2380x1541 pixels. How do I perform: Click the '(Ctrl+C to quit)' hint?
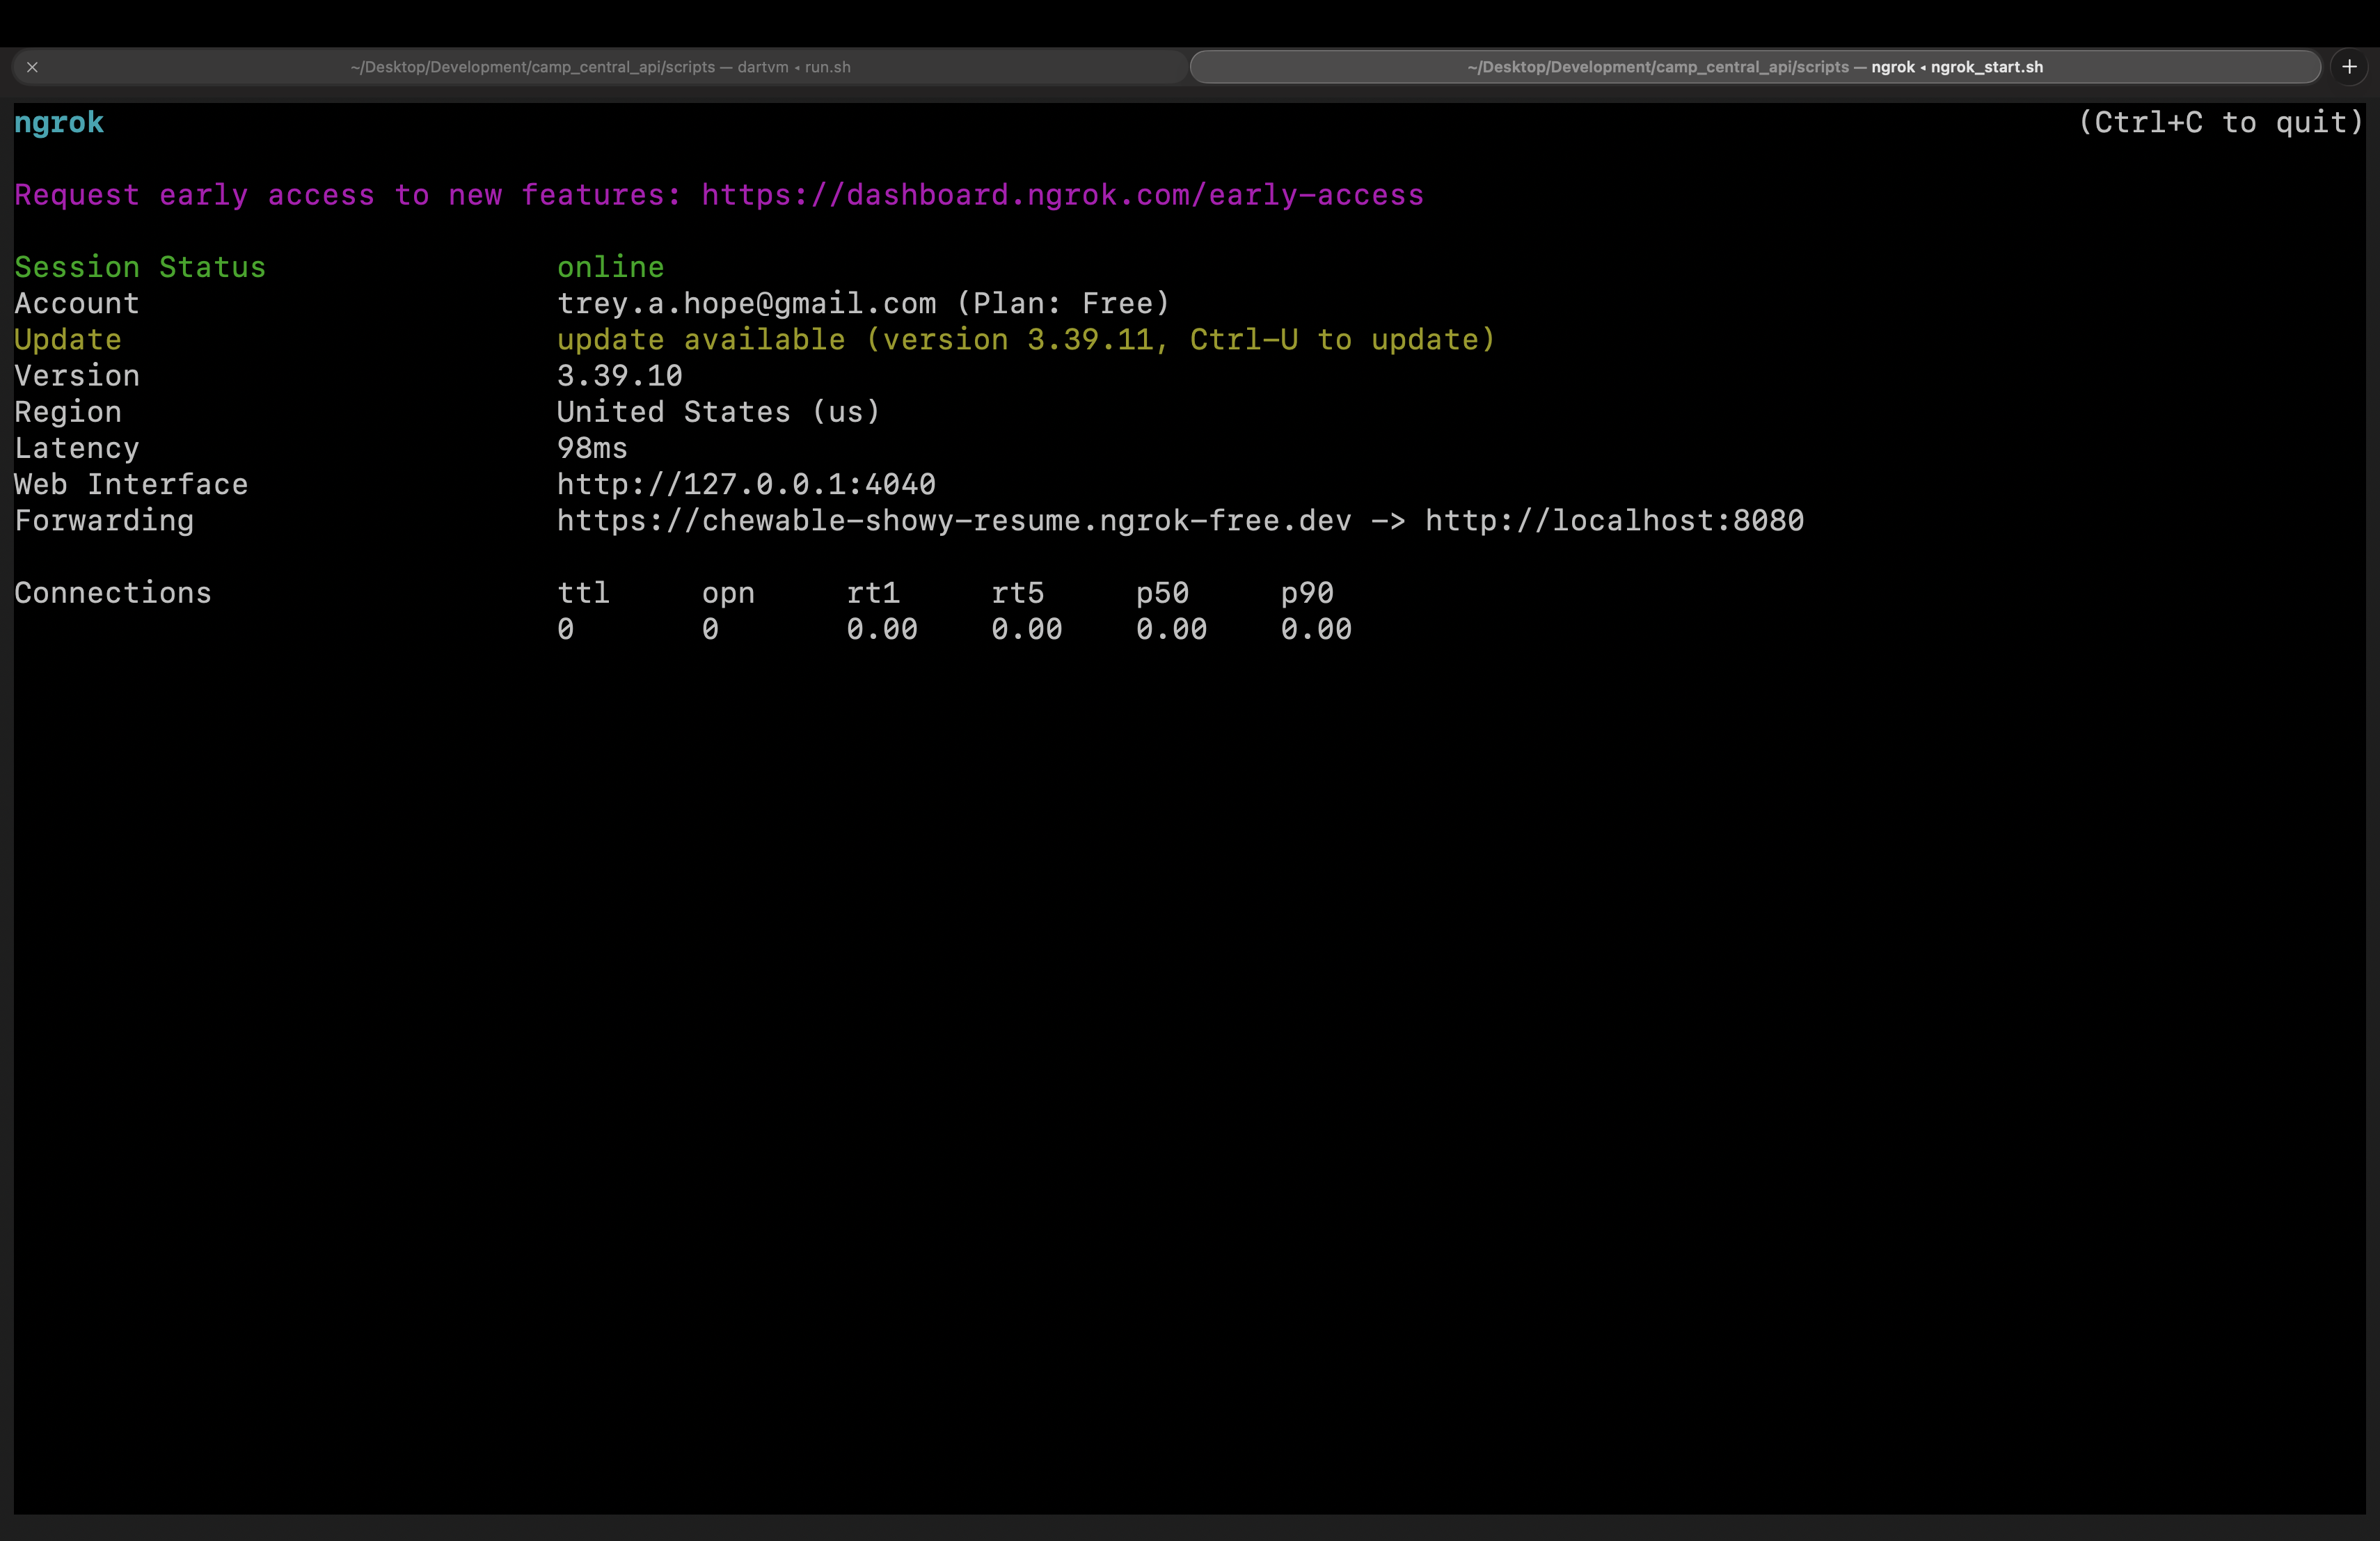2221,122
